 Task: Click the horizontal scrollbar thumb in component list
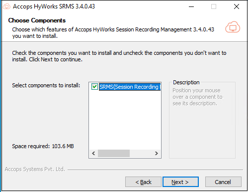coord(114,153)
